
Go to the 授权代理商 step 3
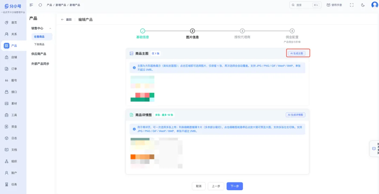tap(242, 34)
